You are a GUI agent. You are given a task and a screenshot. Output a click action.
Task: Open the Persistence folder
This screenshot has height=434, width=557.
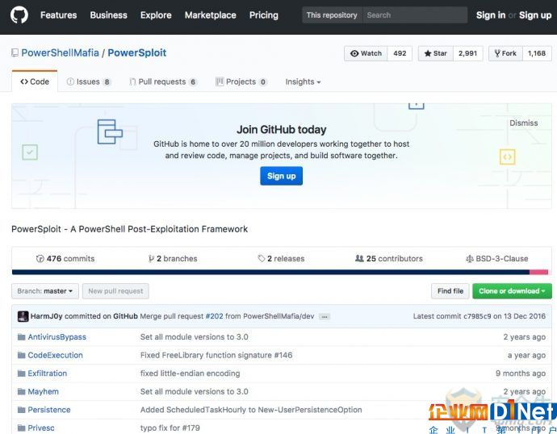point(49,410)
